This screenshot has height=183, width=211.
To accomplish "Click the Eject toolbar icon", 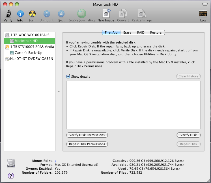I will (x=61, y=14).
